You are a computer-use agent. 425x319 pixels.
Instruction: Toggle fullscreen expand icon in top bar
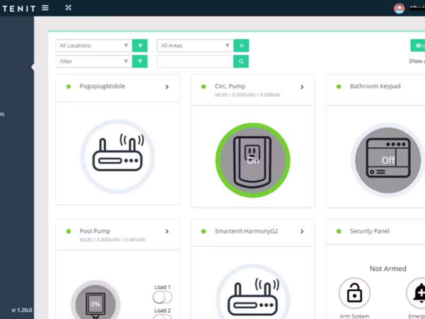[69, 8]
